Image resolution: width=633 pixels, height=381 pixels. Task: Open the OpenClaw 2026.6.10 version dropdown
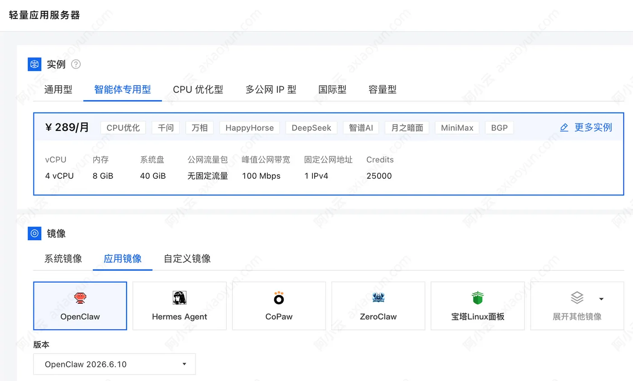tap(114, 364)
